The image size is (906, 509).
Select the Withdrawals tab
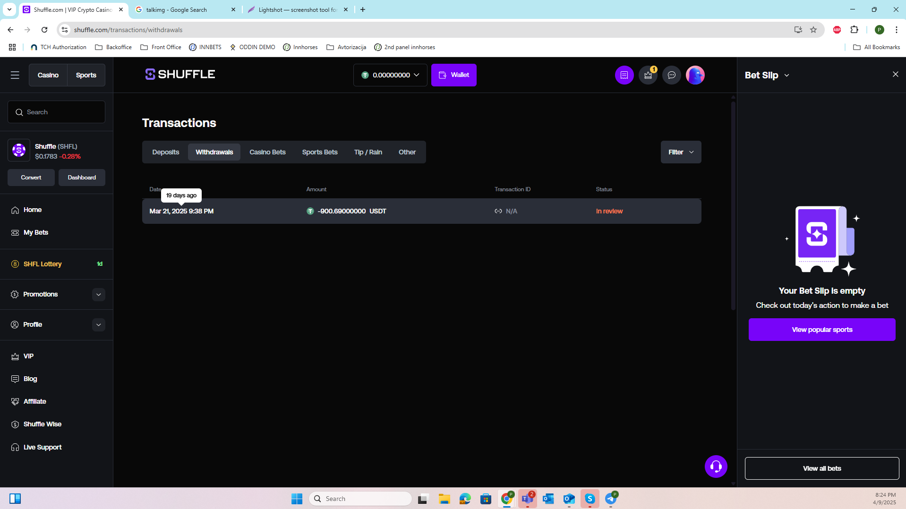214,152
